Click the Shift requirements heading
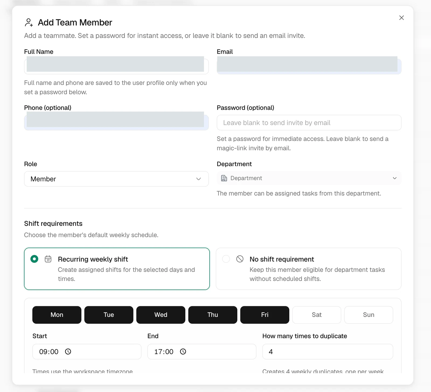The image size is (431, 392). (53, 224)
